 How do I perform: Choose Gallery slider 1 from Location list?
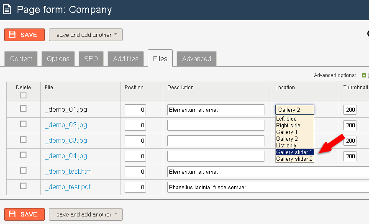(295, 152)
